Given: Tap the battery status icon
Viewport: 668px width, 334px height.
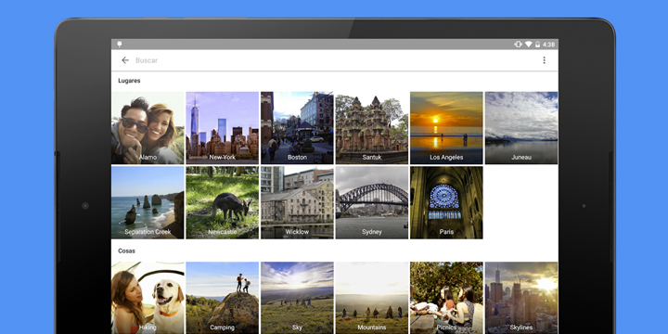Looking at the screenshot, I should click(537, 45).
